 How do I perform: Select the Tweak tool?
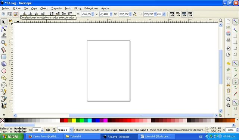[x=4, y=36]
